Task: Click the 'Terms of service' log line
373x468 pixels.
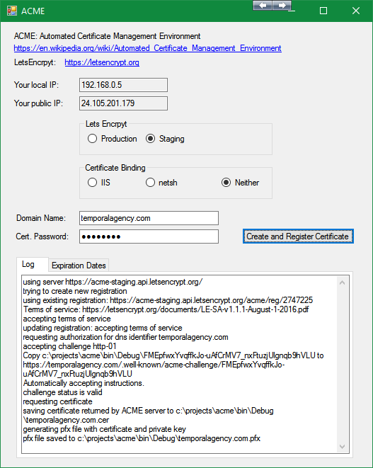Action: coord(166,309)
